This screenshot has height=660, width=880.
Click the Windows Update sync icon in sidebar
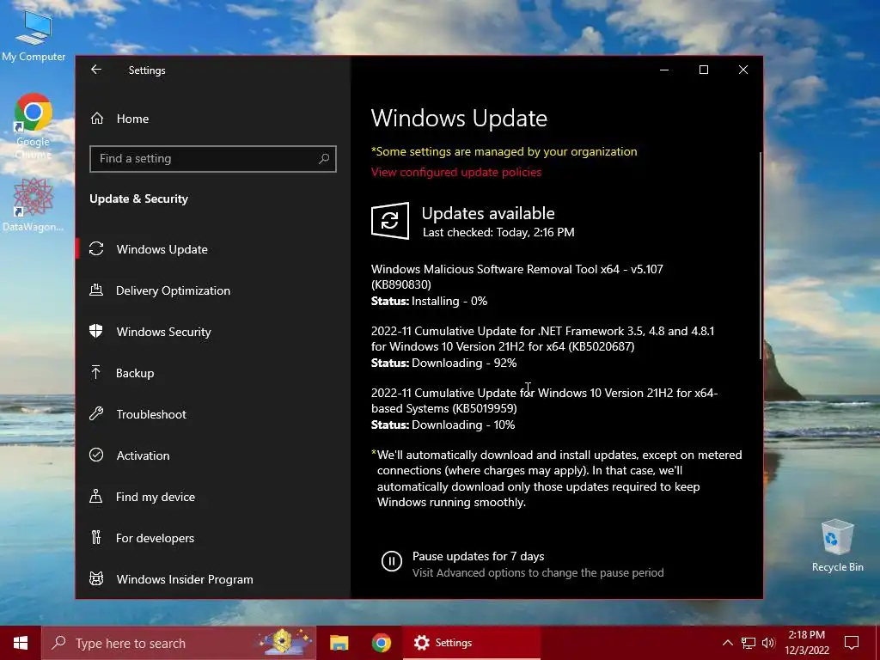(x=96, y=248)
